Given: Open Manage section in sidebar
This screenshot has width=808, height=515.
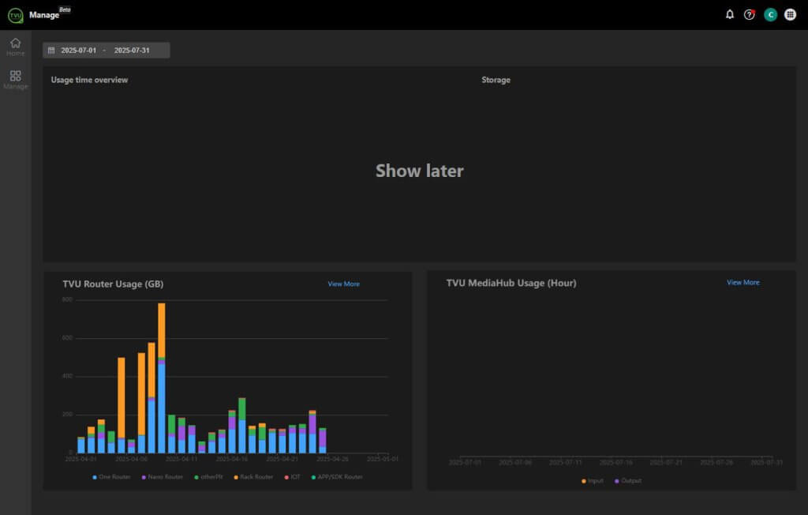Looking at the screenshot, I should click(16, 80).
